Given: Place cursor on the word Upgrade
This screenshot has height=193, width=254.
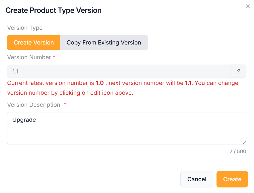Looking at the screenshot, I should (24, 120).
